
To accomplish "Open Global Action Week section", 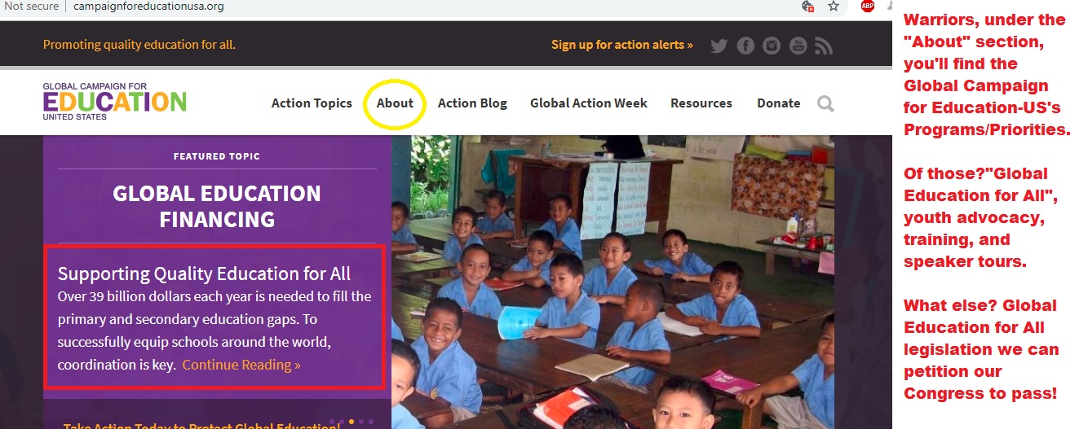I will [589, 103].
